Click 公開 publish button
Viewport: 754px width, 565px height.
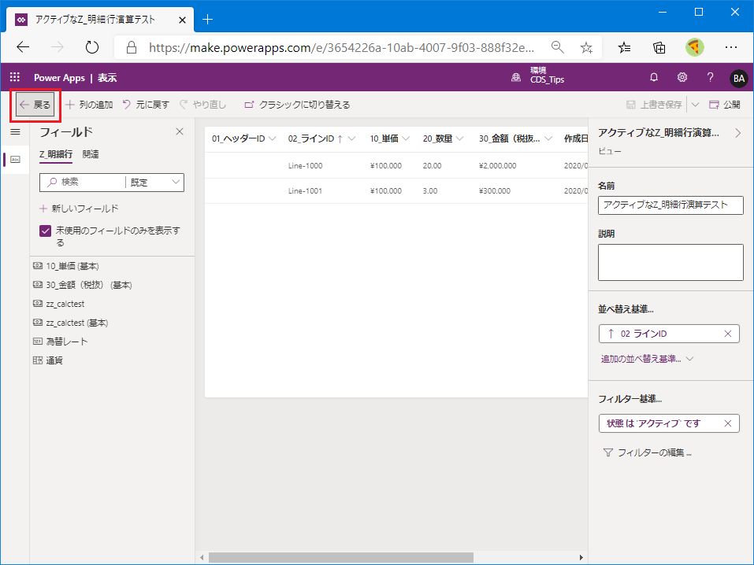pyautogui.click(x=725, y=105)
